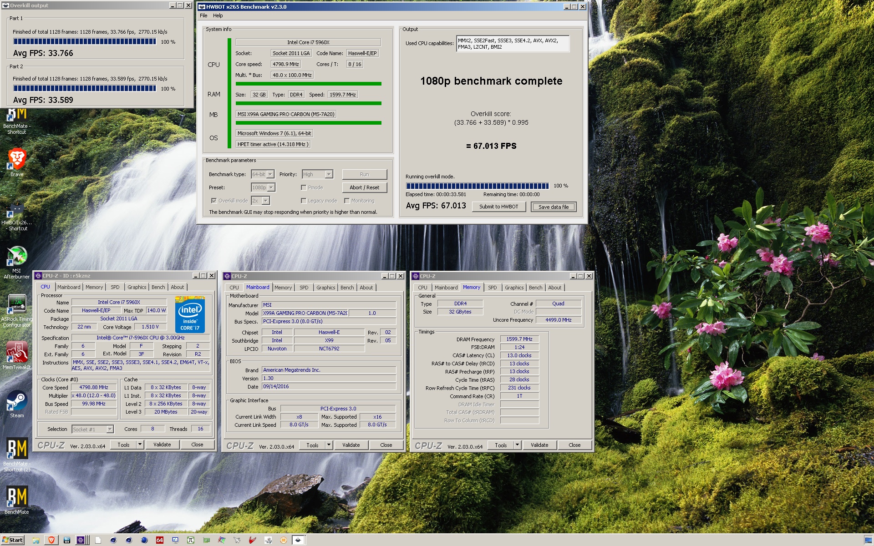Viewport: 874px width, 546px height.
Task: Open the green Pi taskbar icon
Action: tap(191, 540)
